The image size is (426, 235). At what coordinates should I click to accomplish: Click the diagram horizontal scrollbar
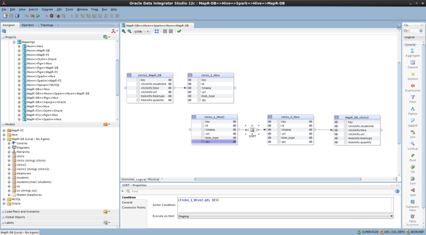click(277, 179)
